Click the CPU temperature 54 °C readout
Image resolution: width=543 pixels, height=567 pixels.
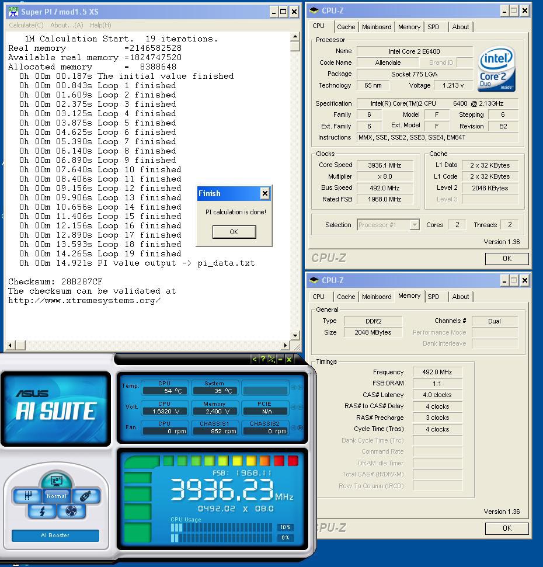click(166, 391)
